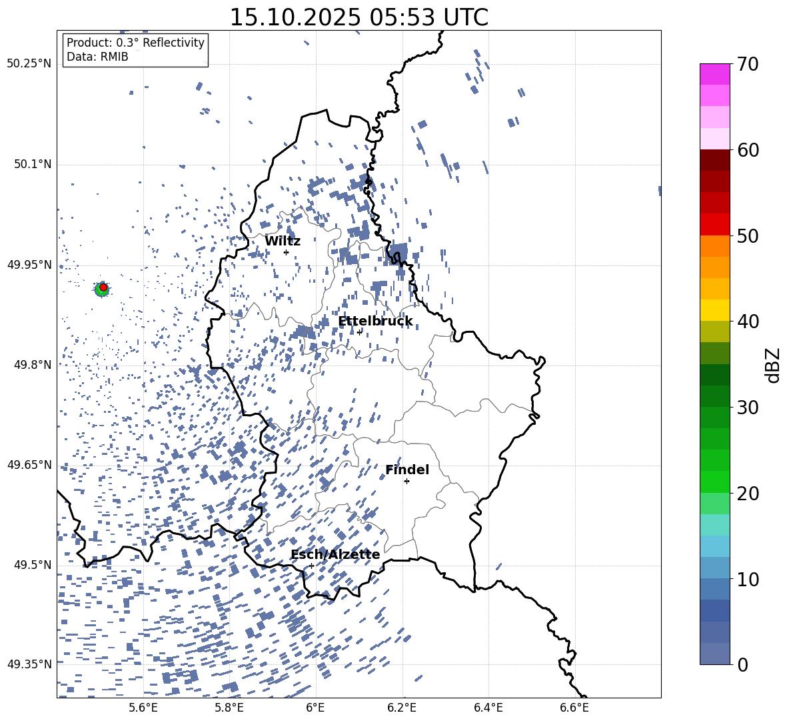This screenshot has height=721, width=789.
Task: Click the colorbar tick value 30
Action: [x=748, y=408]
